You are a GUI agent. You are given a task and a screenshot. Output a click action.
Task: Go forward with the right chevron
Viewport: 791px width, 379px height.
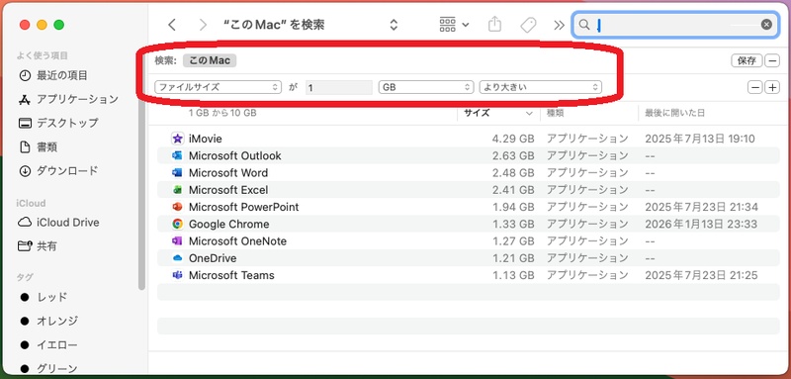[x=203, y=25]
